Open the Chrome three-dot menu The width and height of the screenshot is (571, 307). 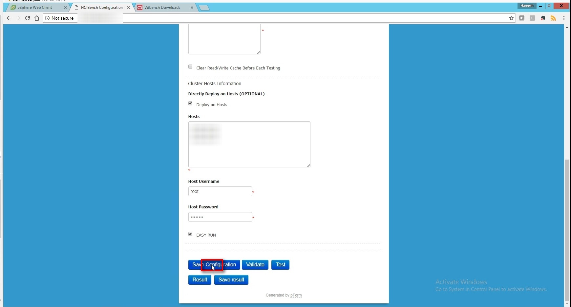564,18
